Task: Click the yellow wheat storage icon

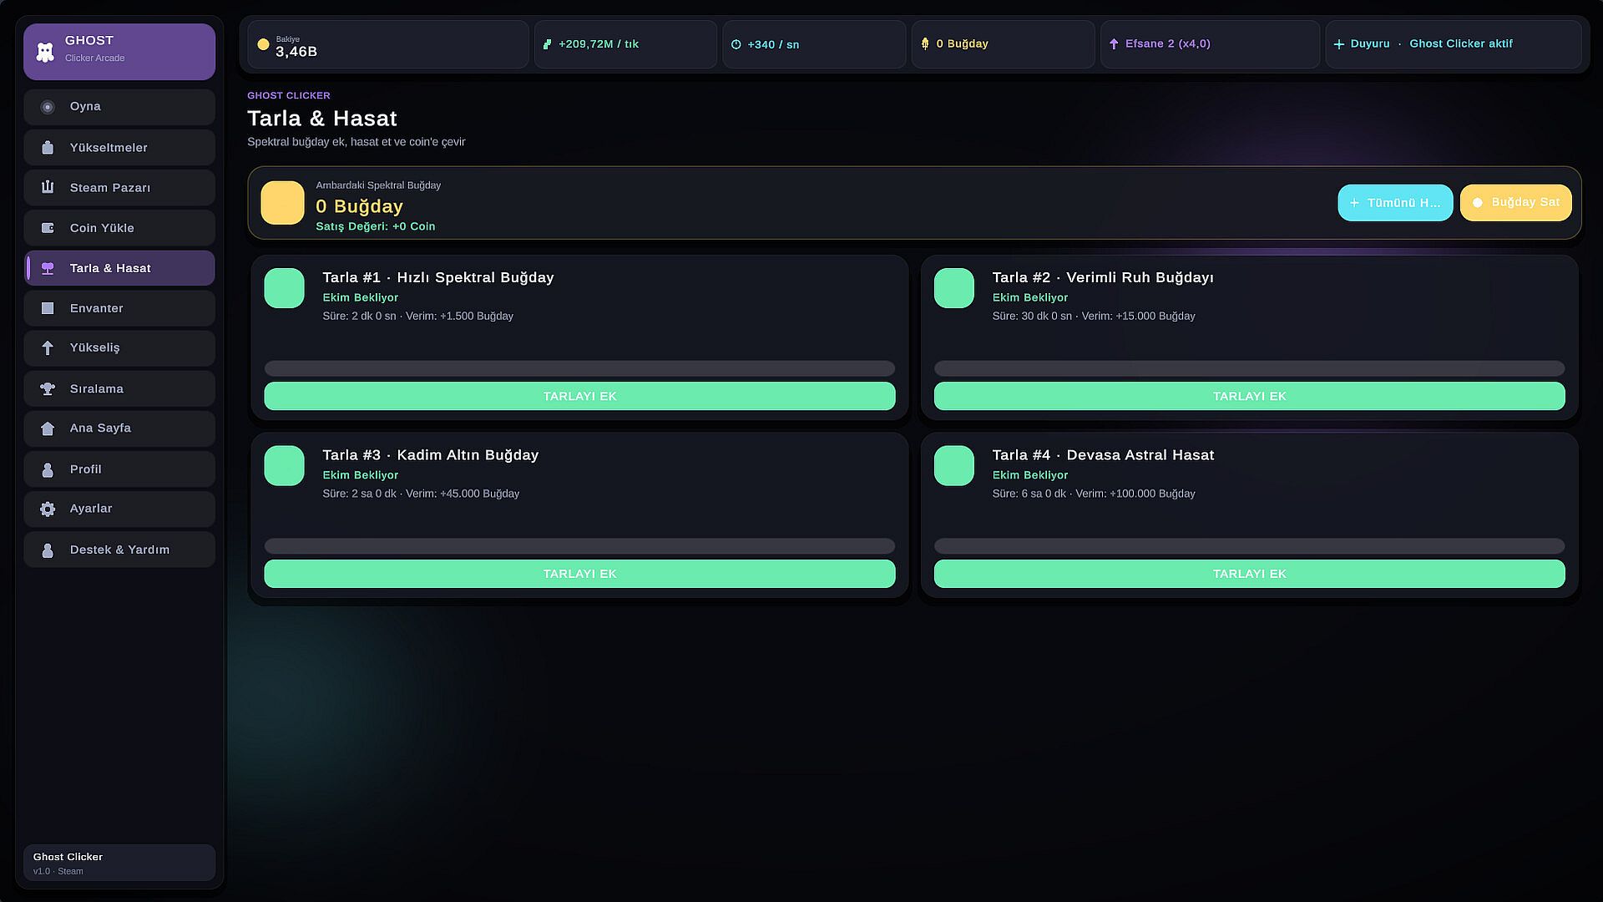Action: [282, 203]
